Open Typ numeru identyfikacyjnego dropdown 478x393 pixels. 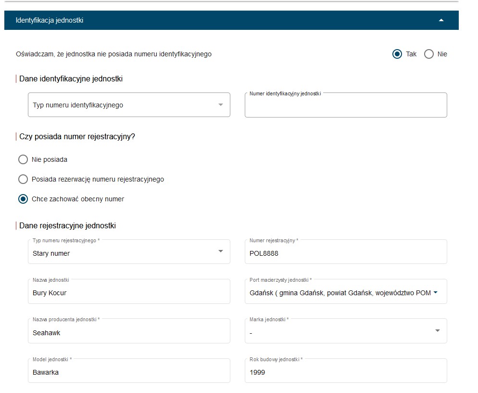point(129,105)
